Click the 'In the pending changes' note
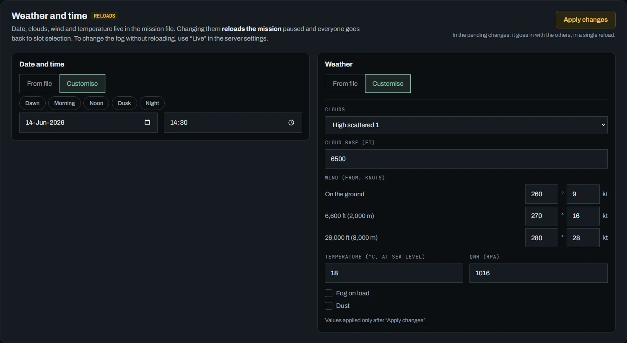This screenshot has height=343, width=627. tap(534, 35)
